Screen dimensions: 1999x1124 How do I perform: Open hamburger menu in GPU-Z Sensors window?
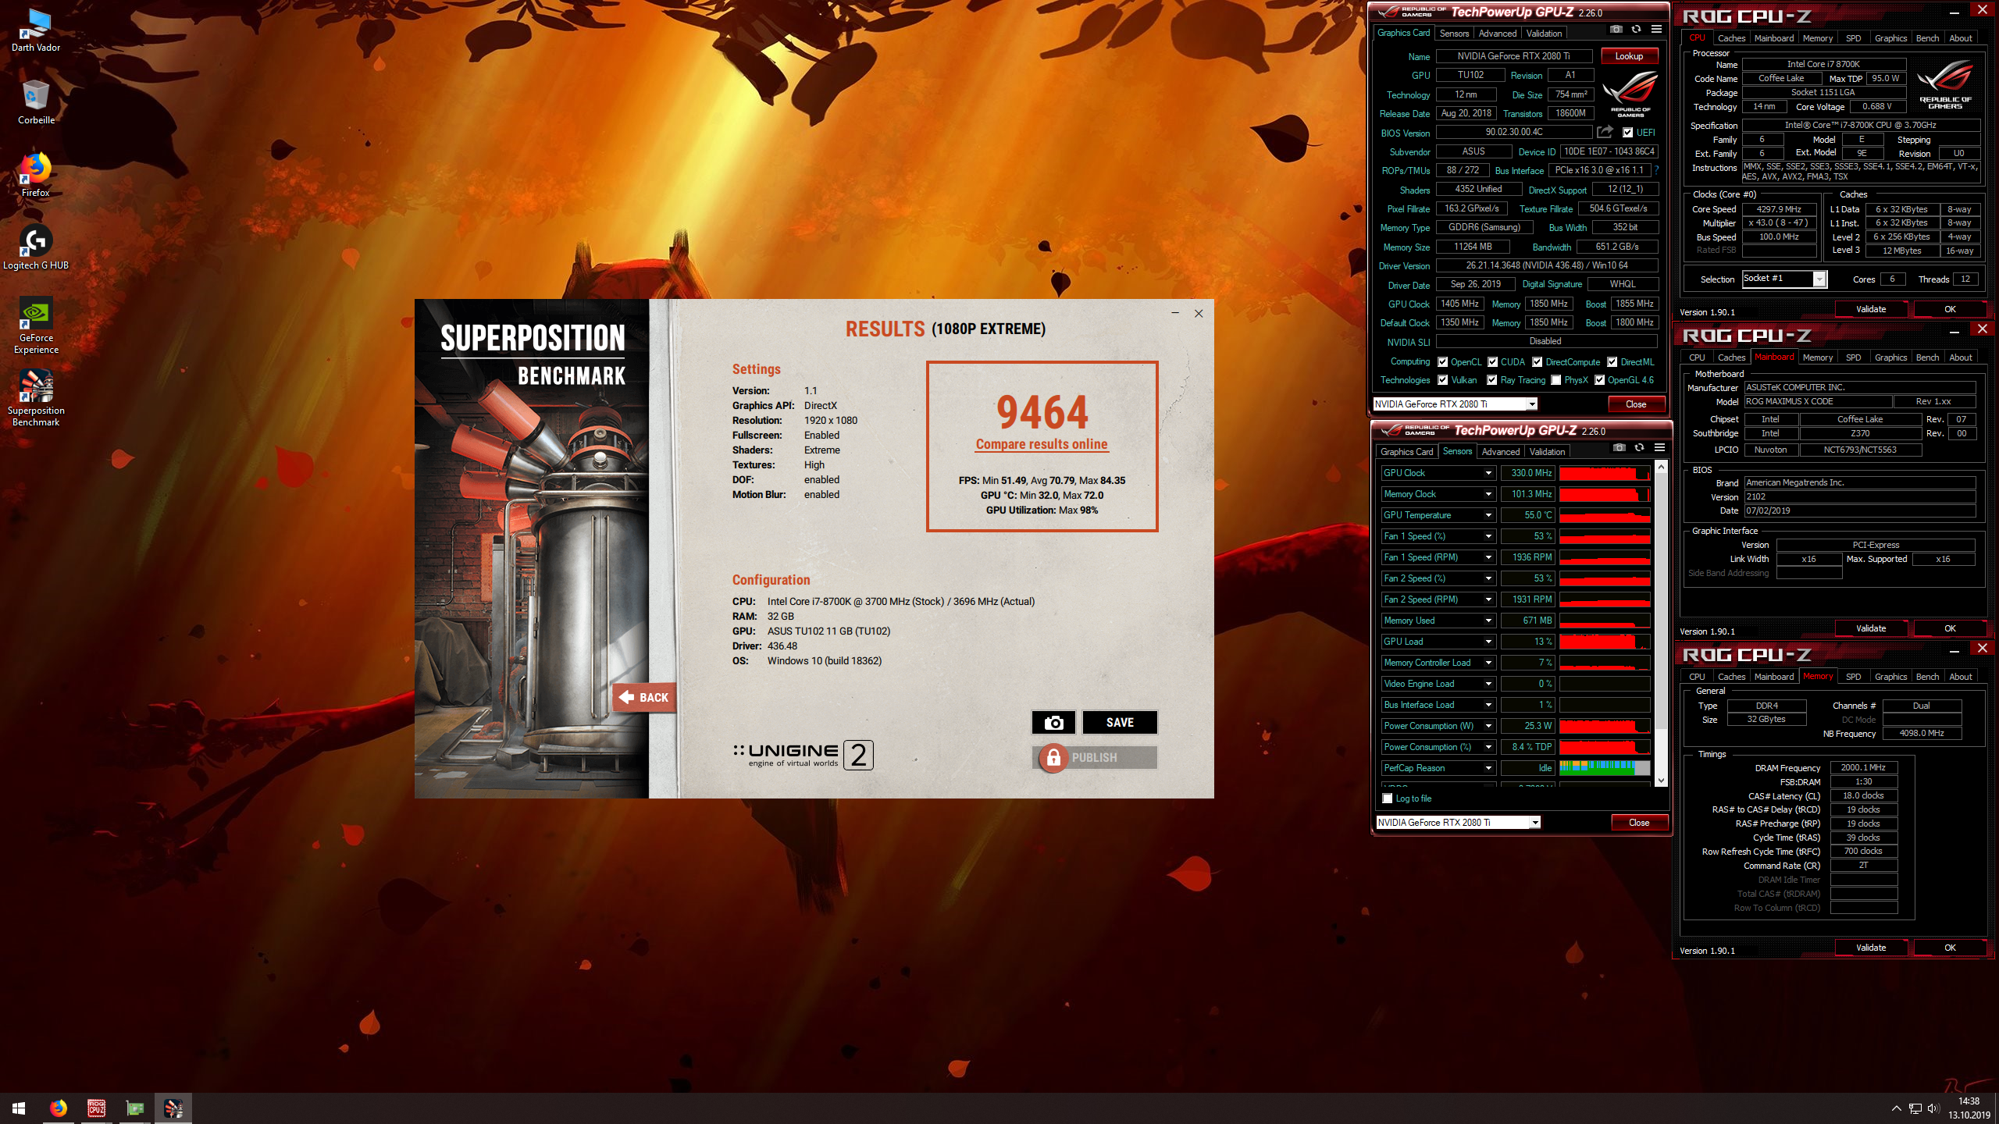click(x=1659, y=447)
